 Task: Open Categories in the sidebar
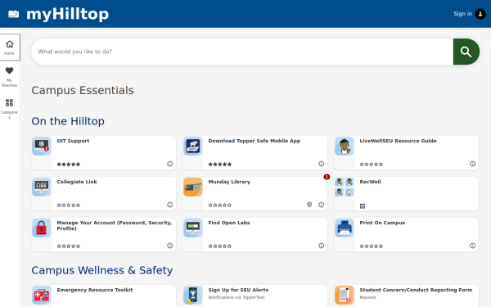pyautogui.click(x=9, y=108)
